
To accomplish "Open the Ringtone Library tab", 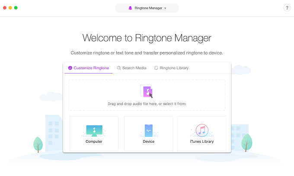I will click(174, 68).
